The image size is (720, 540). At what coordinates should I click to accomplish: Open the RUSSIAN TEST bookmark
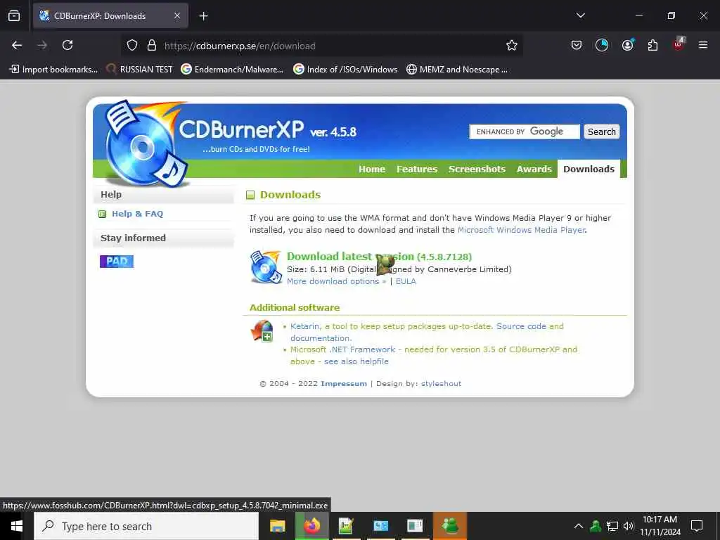pyautogui.click(x=139, y=70)
